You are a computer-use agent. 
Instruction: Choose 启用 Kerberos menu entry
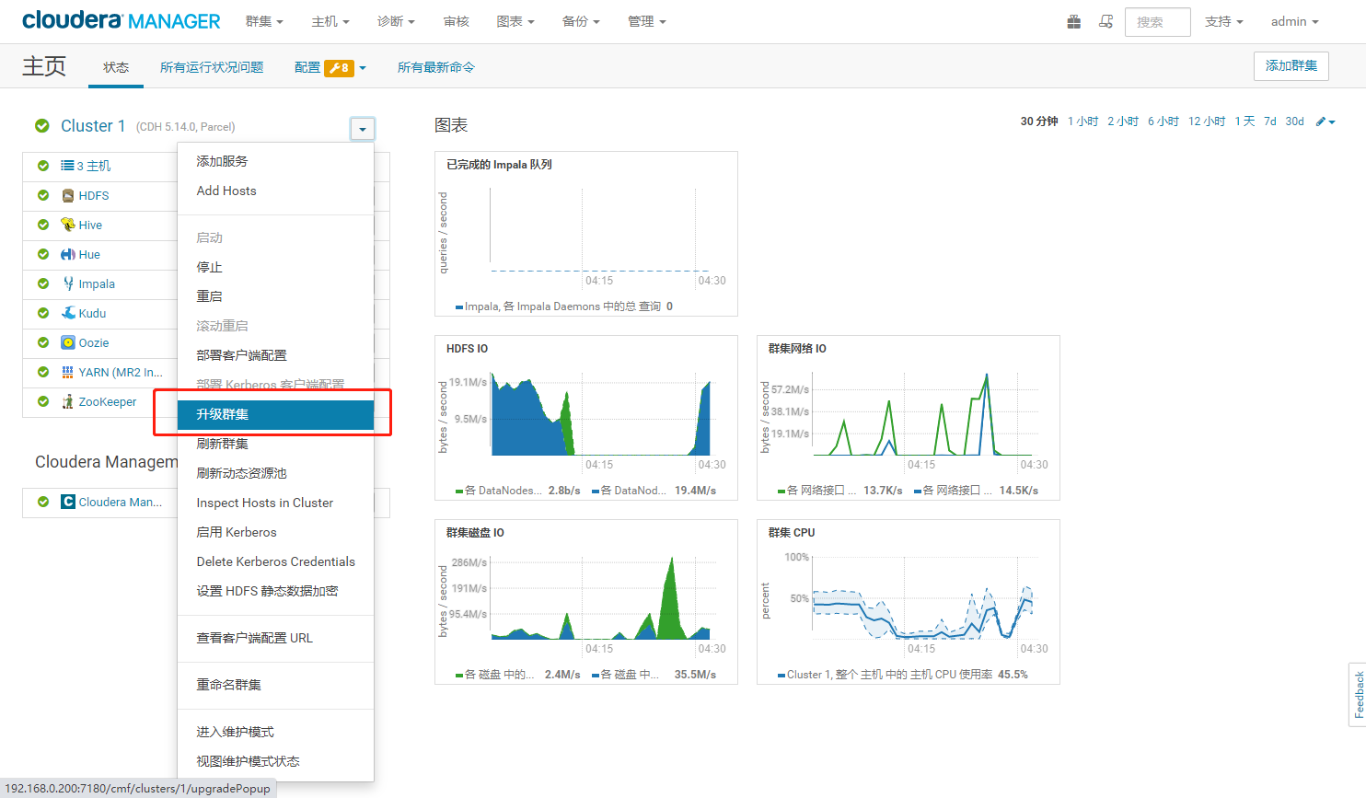tap(275, 532)
